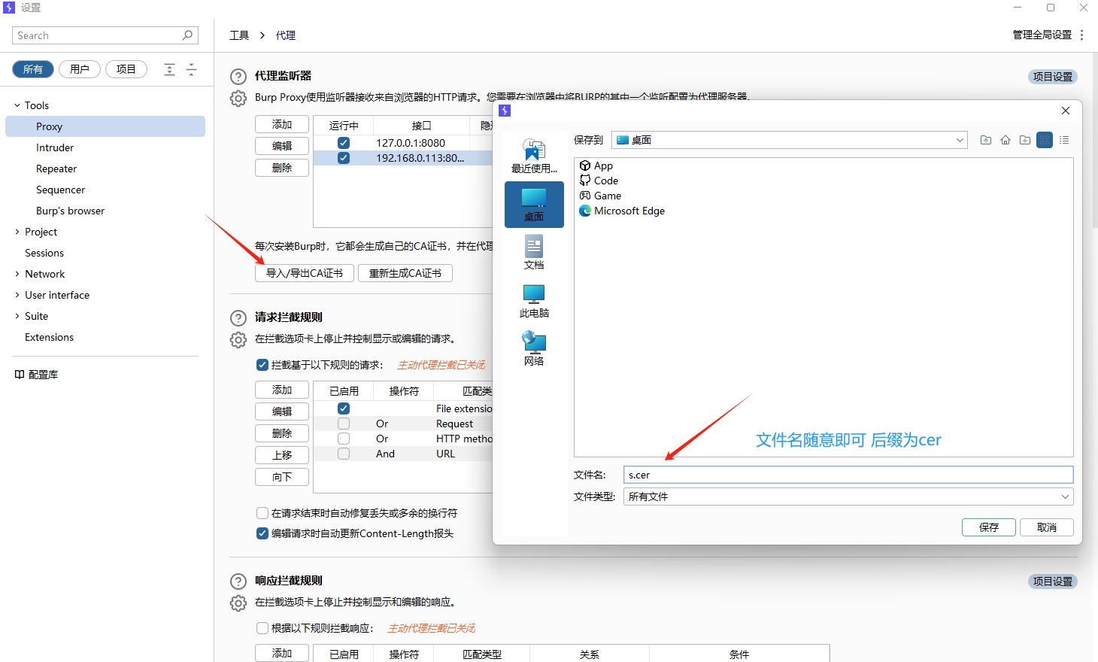This screenshot has height=662, width=1098.
Task: Uncheck the 127.0.0.1:8080 listener running checkbox
Action: pos(344,143)
